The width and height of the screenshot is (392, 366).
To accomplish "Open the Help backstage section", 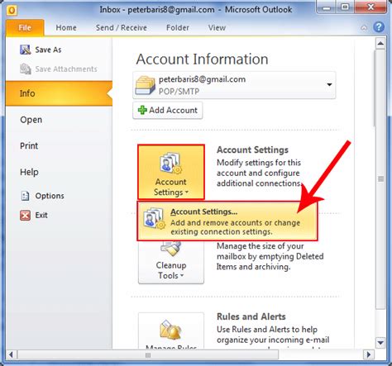I will coord(29,172).
